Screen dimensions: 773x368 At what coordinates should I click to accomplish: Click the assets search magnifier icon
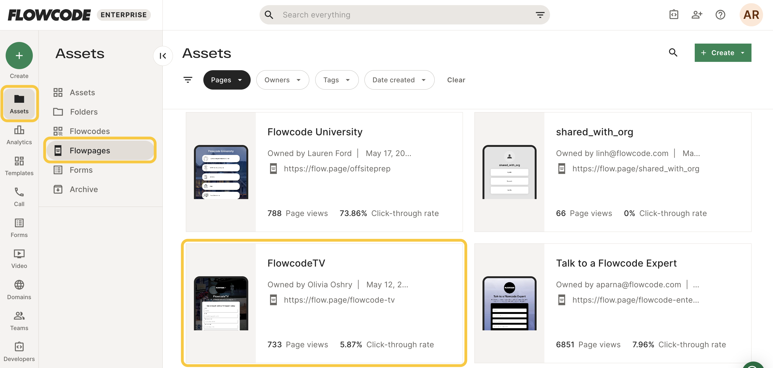click(x=673, y=52)
